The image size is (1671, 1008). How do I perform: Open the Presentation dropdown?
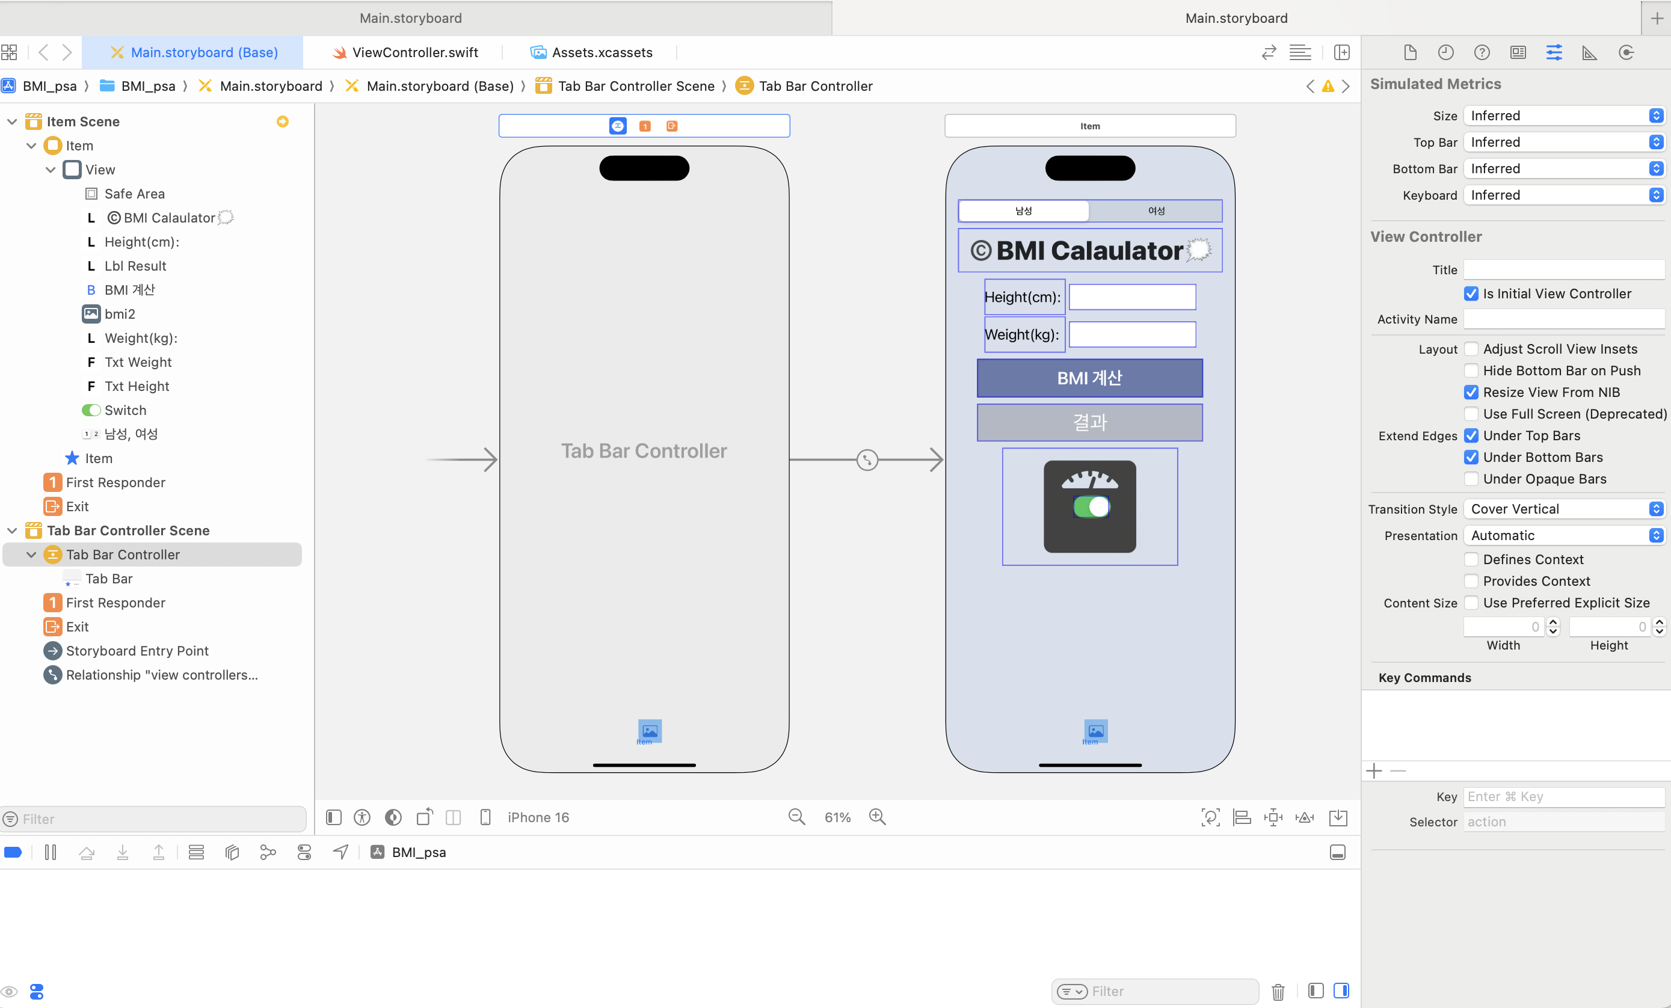click(1563, 535)
